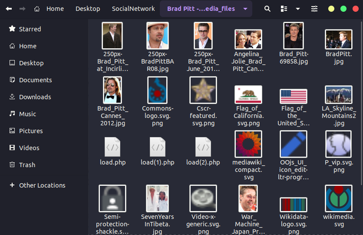Click the forward navigation arrow

click(23, 9)
